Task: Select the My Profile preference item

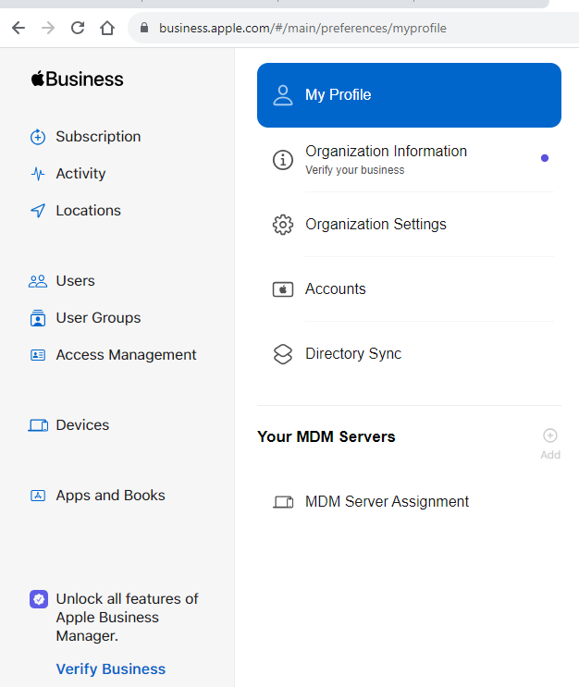Action: click(409, 95)
